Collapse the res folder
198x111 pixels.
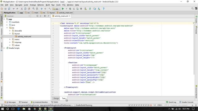pyautogui.click(x=7, y=28)
